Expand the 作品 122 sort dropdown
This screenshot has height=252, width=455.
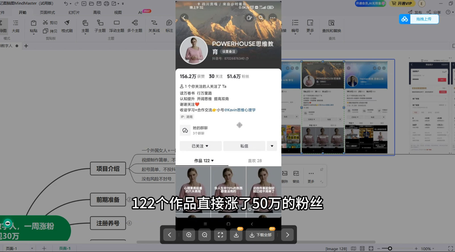click(x=204, y=161)
